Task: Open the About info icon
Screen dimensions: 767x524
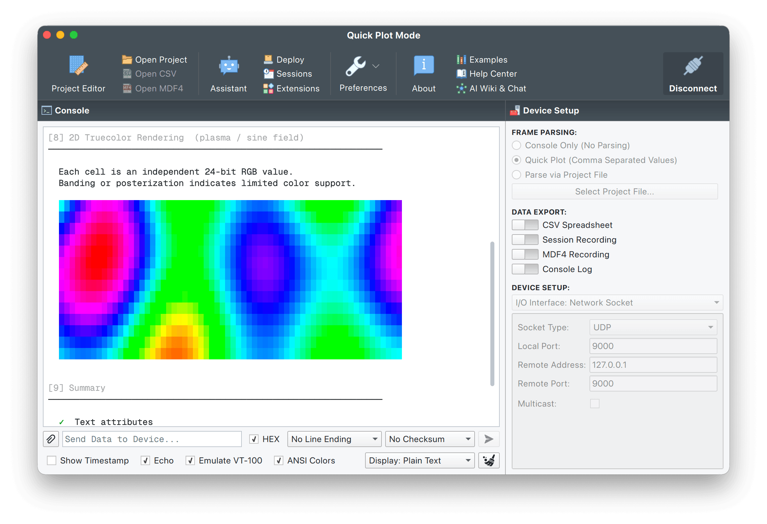Action: [x=424, y=66]
